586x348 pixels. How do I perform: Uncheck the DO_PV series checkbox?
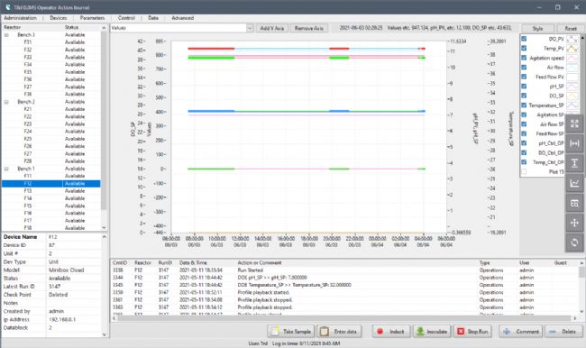click(524, 39)
